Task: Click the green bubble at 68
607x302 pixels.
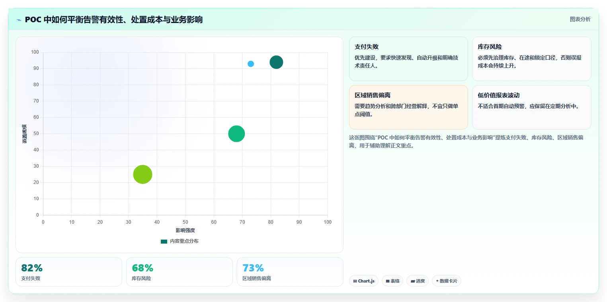Action: pyautogui.click(x=236, y=134)
